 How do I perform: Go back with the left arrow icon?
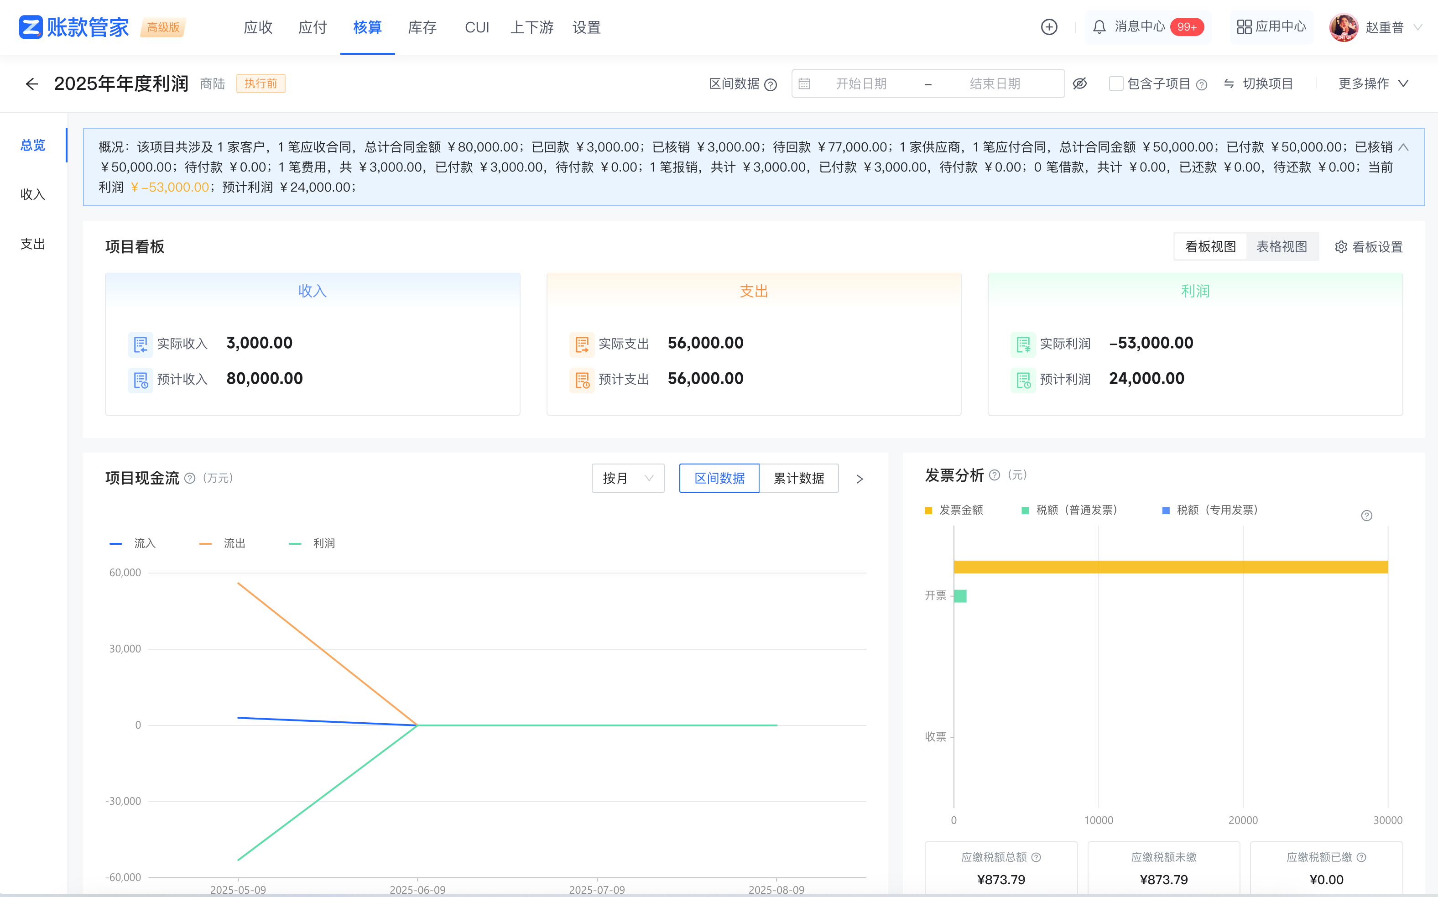(32, 83)
